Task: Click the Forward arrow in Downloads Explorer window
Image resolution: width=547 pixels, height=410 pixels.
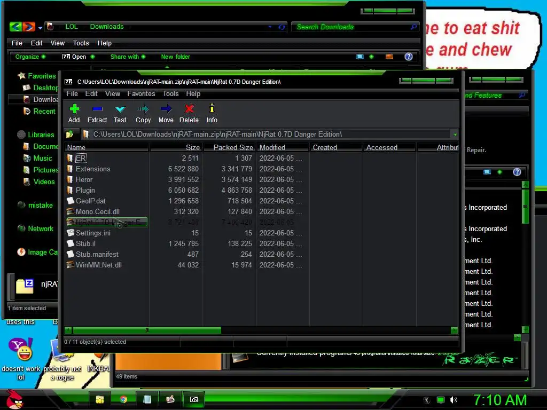Action: pyautogui.click(x=29, y=27)
